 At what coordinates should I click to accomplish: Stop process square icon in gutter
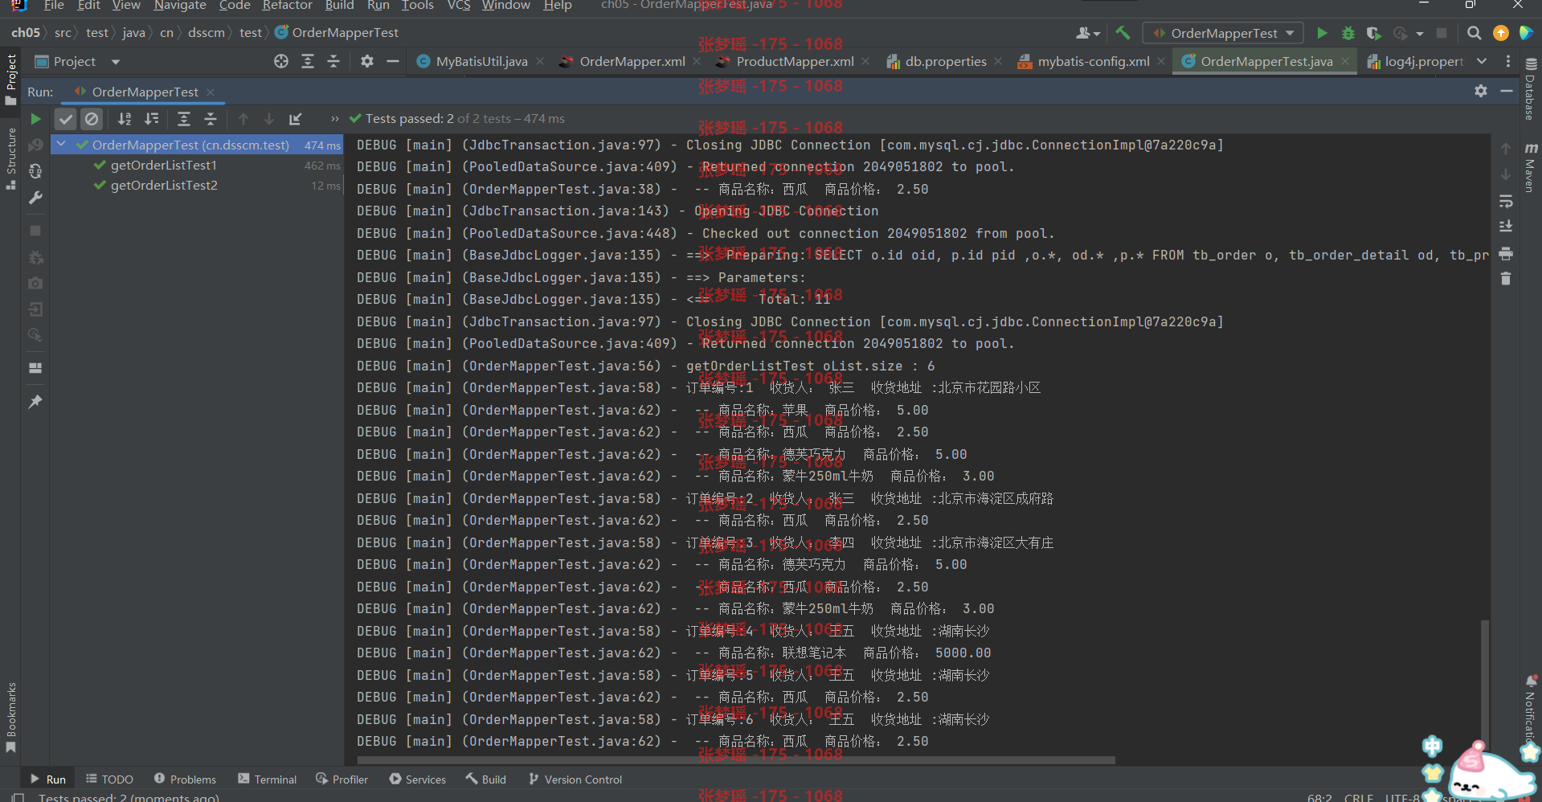[35, 231]
